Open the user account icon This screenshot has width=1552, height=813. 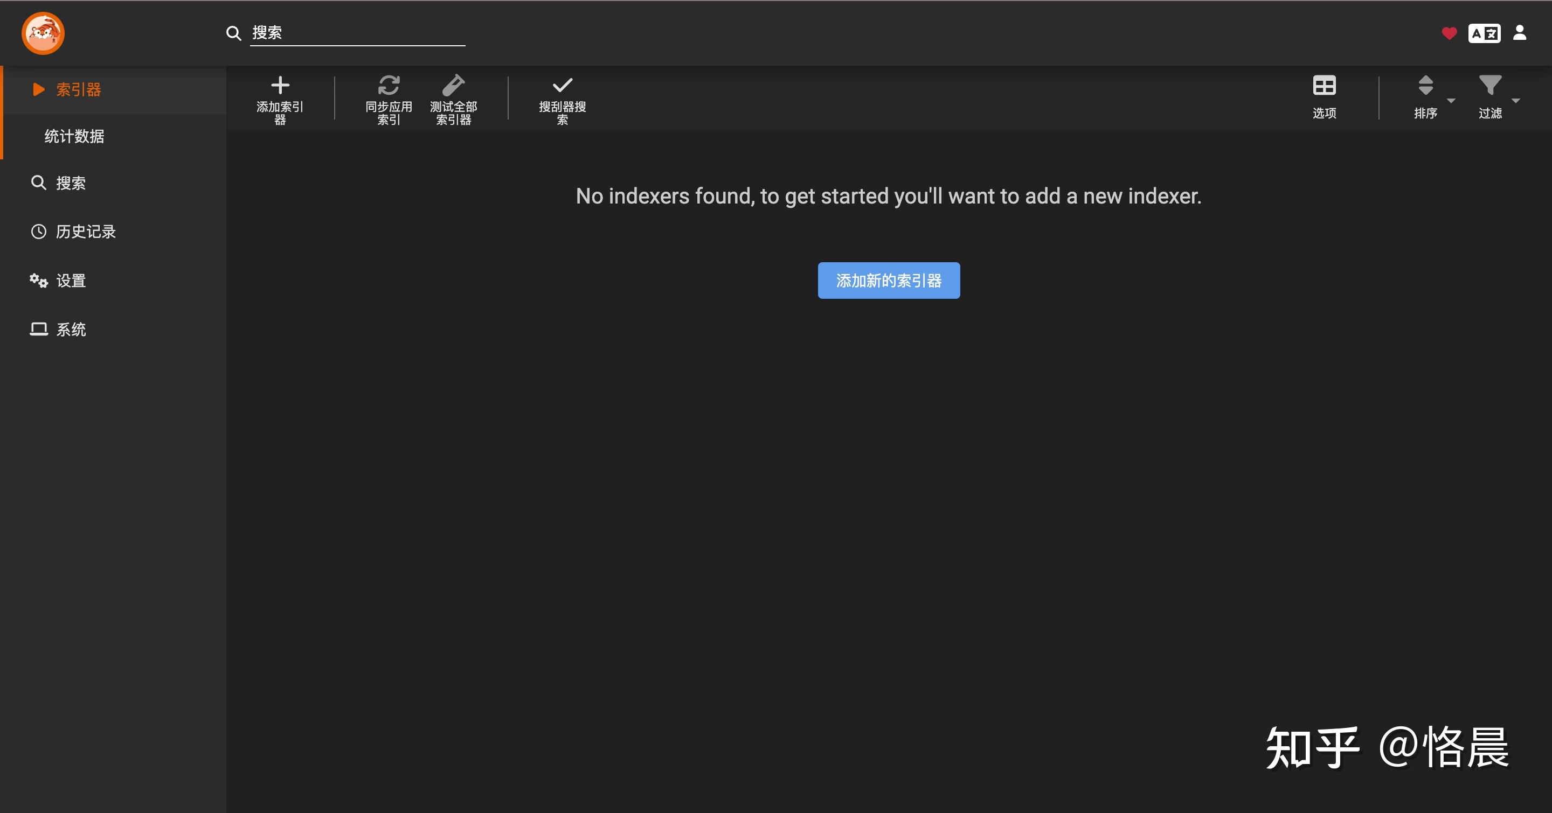[1520, 32]
